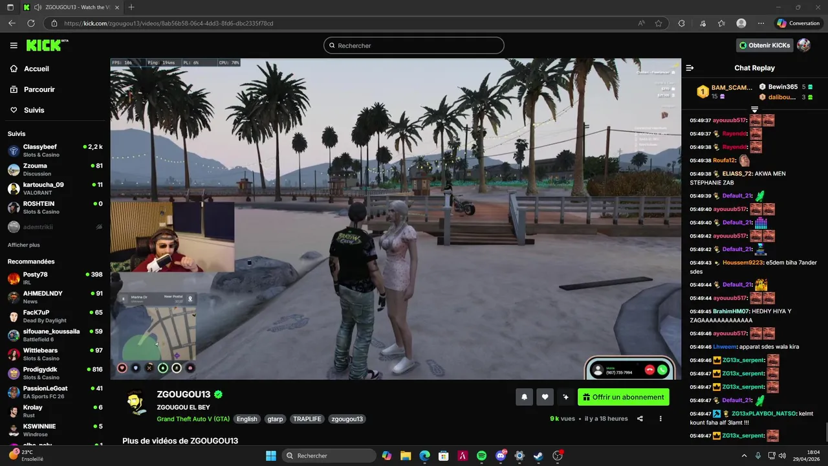Open ademtrikii offline channel

(55, 227)
